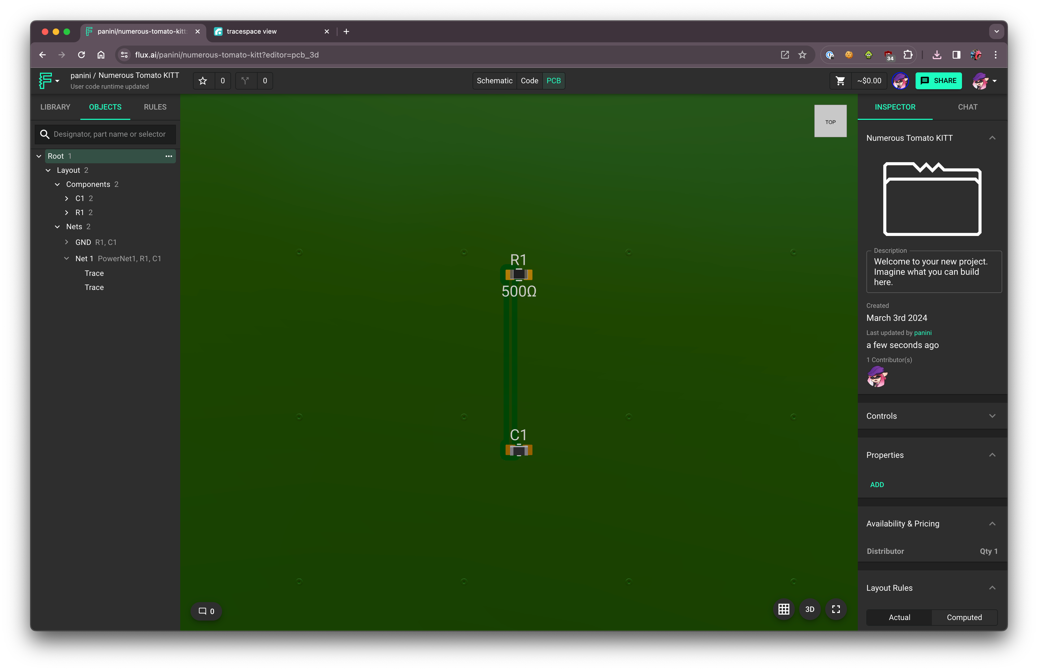Switch to Code editor

pos(529,81)
